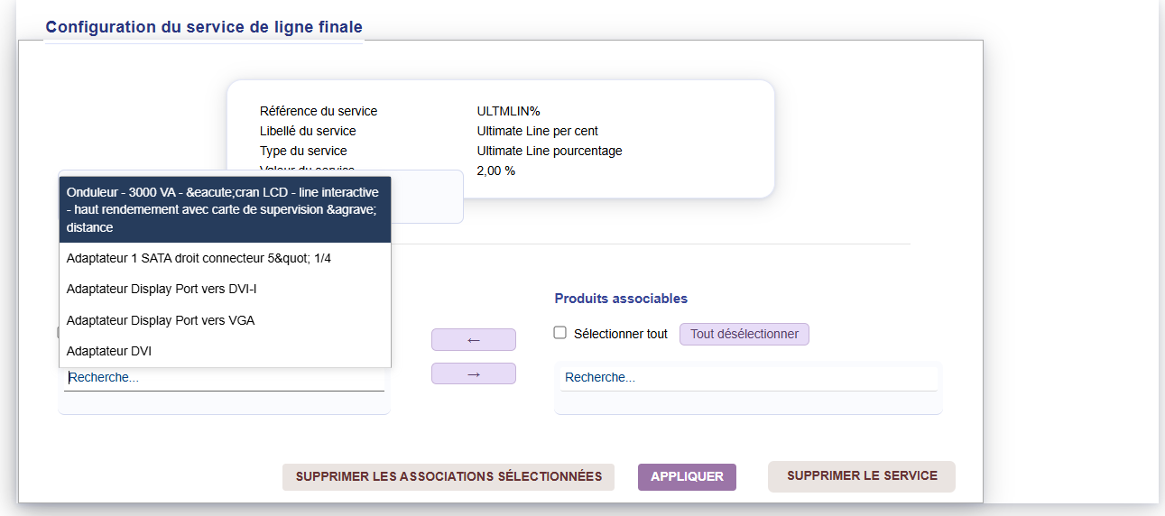Focus the left Recherche search field

[224, 378]
